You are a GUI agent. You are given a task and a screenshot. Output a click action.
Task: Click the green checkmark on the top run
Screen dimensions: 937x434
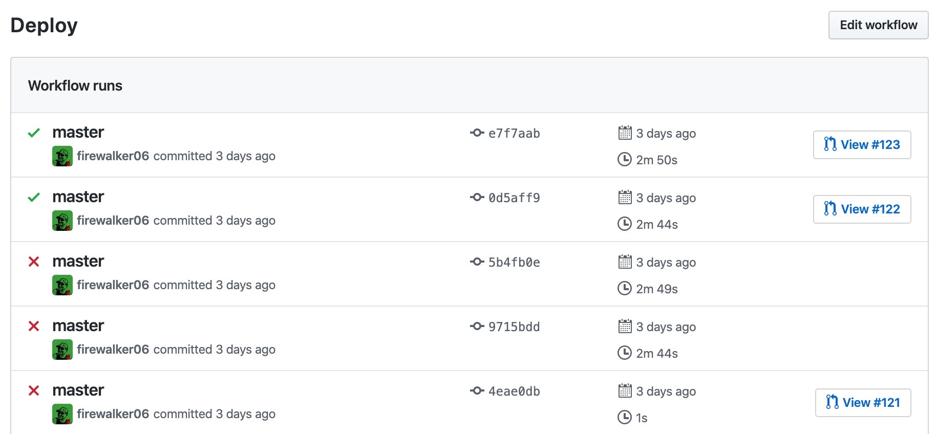click(x=34, y=133)
